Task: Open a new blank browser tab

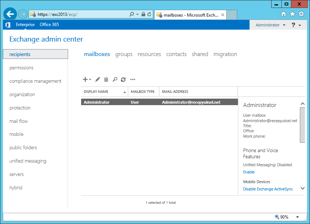Action: [x=232, y=15]
